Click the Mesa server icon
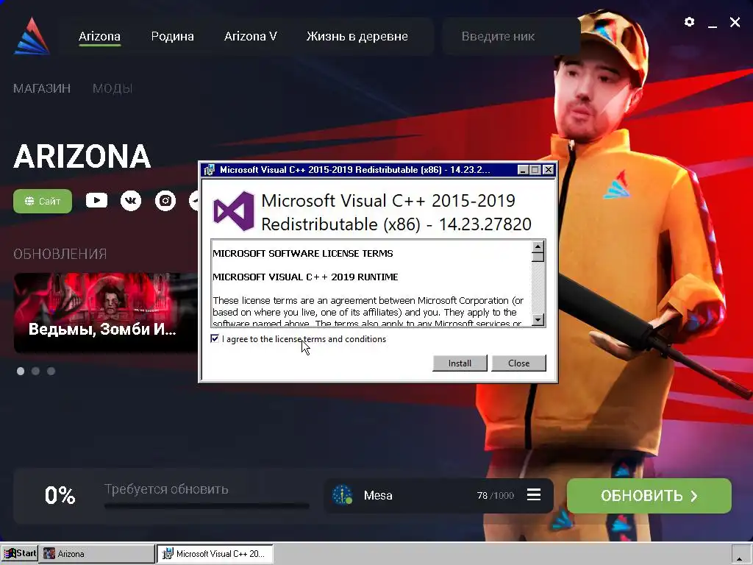The height and width of the screenshot is (565, 753). (x=343, y=495)
